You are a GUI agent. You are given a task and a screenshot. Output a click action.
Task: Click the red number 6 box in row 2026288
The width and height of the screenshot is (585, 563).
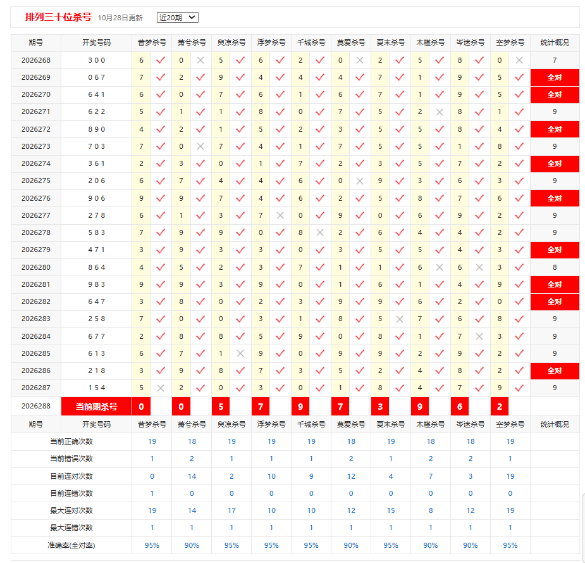[x=460, y=407]
